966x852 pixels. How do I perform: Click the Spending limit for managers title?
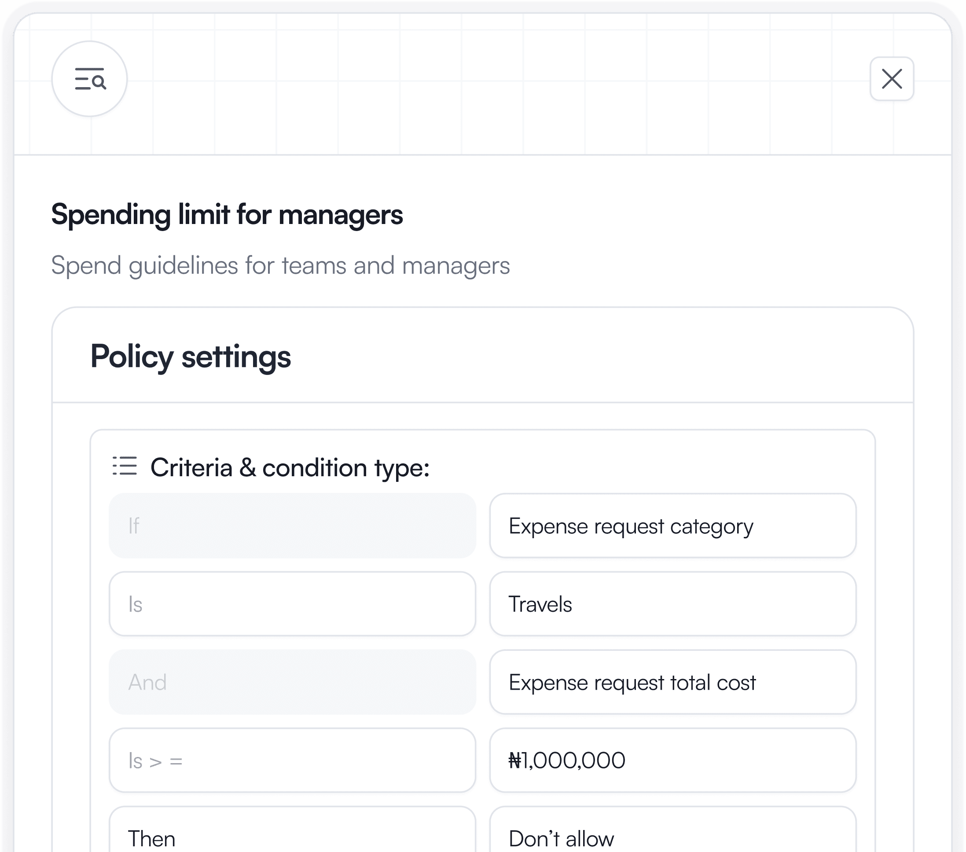[x=228, y=216]
